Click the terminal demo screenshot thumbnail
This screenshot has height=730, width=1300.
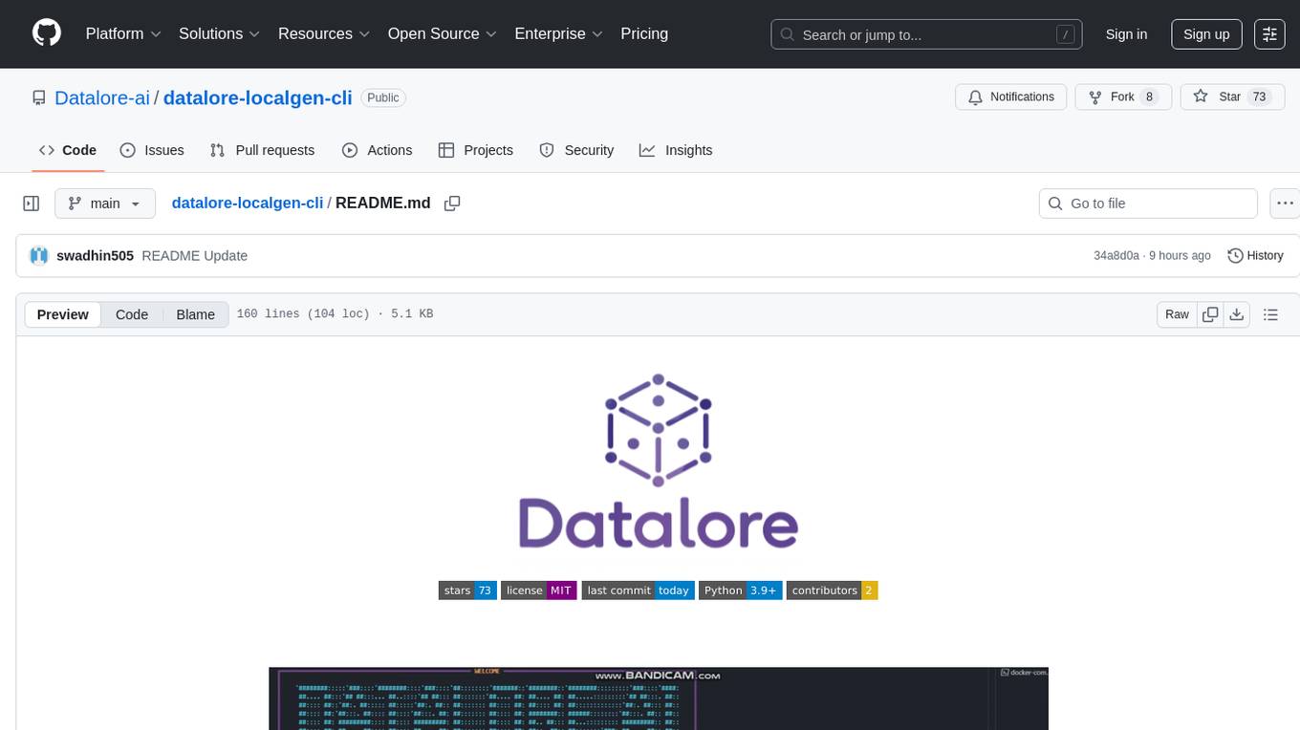pos(659,698)
